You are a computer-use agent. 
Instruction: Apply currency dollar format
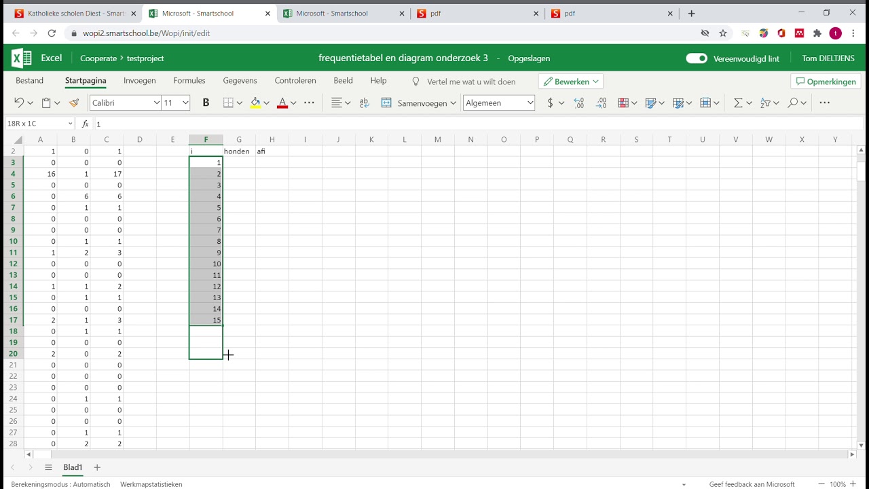tap(550, 103)
